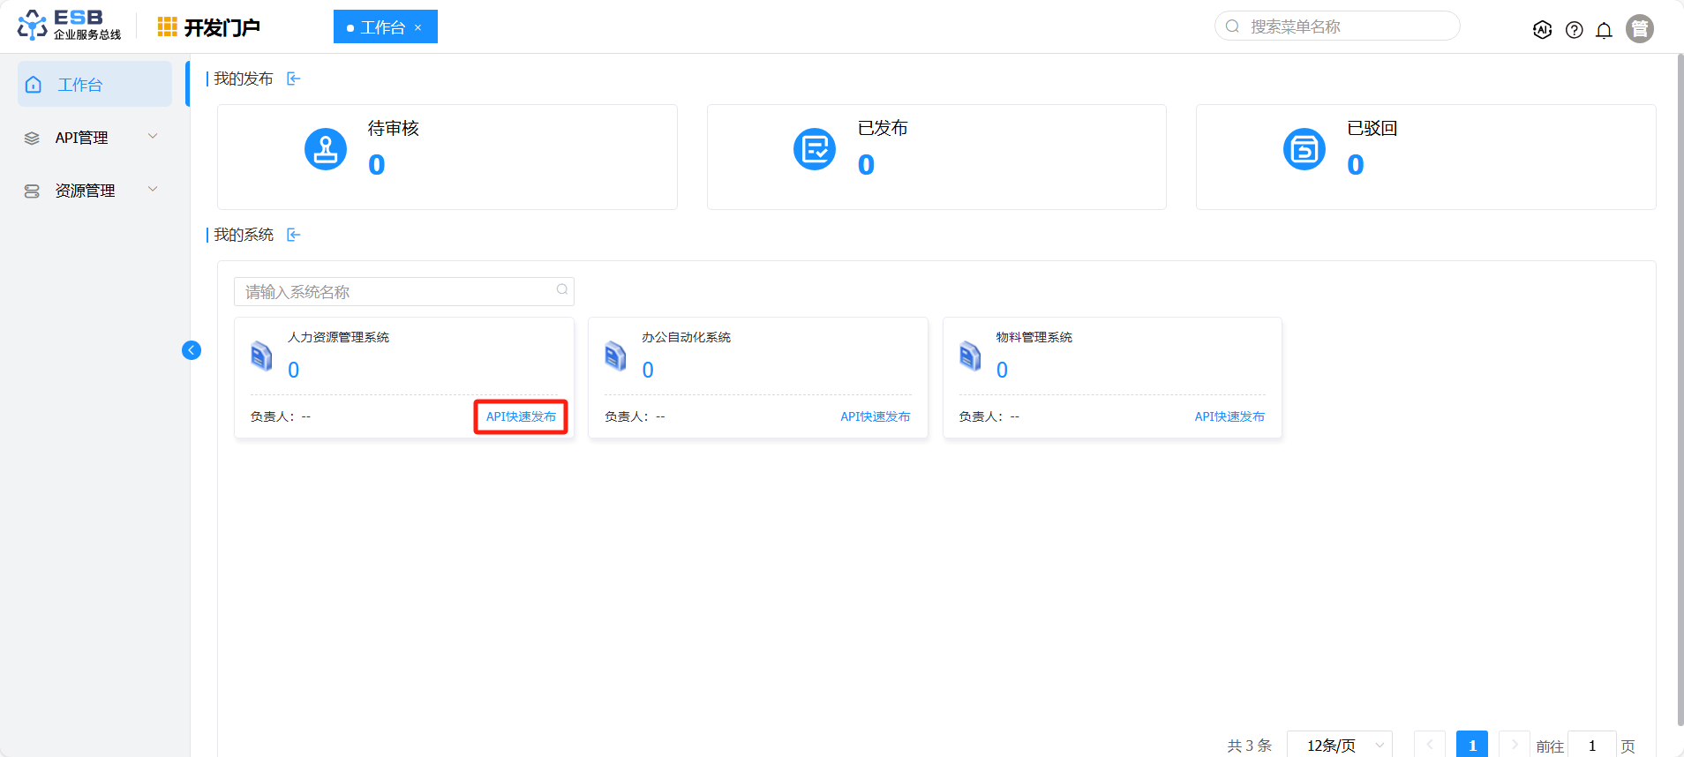The height and width of the screenshot is (757, 1684).
Task: Click the 已发布 checklist icon
Action: pyautogui.click(x=815, y=149)
